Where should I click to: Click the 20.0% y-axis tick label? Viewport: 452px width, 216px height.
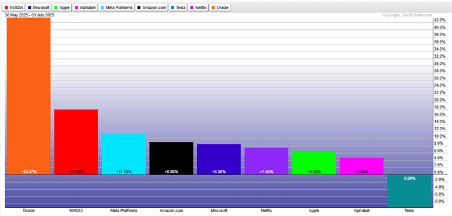coord(440,100)
